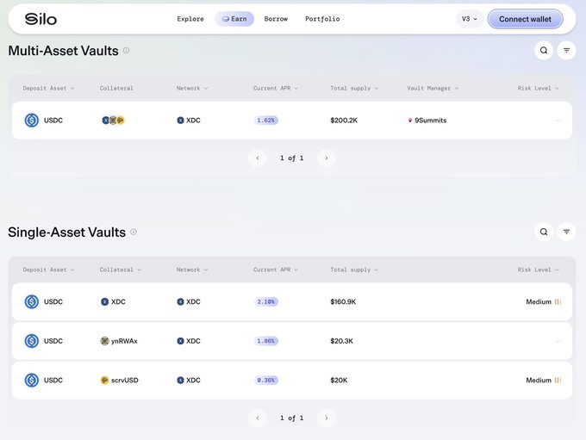Sort Single-Asset Vaults by Total supply
Screen dimensions: 586x440
click(354, 270)
